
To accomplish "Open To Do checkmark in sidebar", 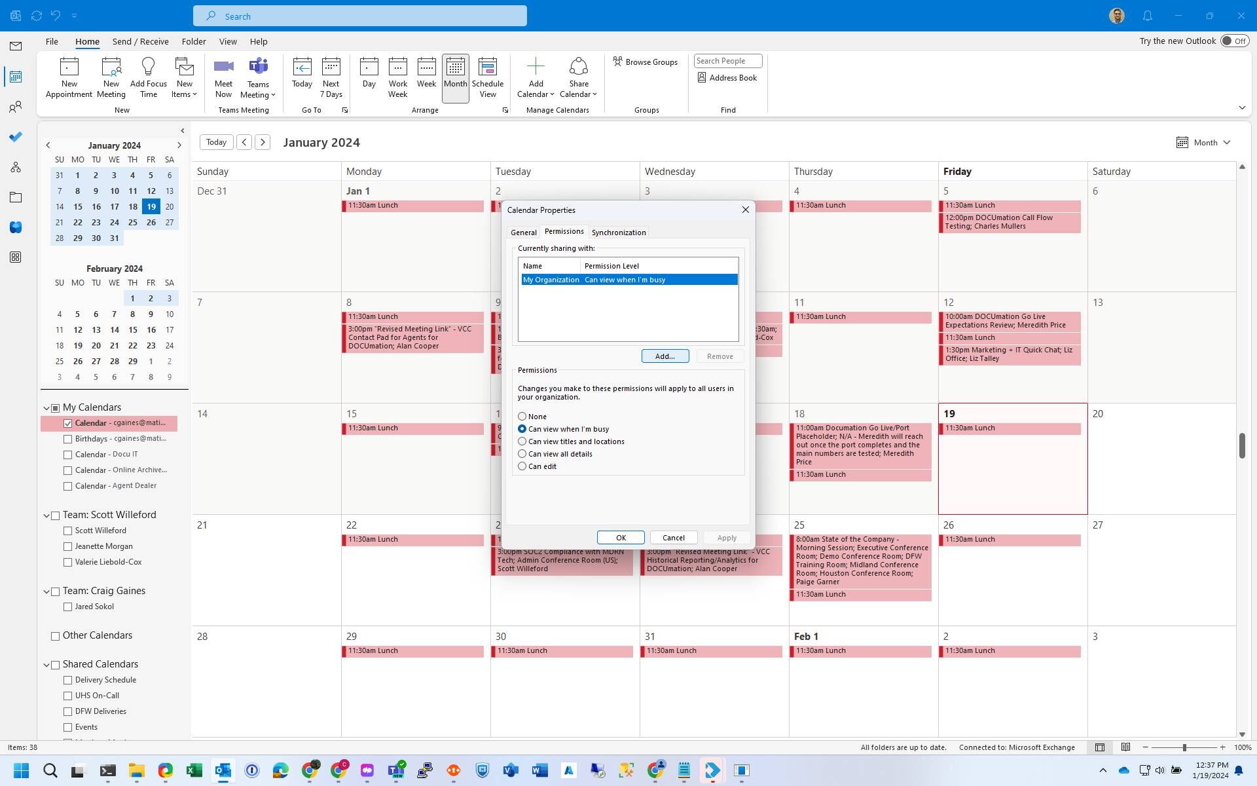I will point(16,137).
